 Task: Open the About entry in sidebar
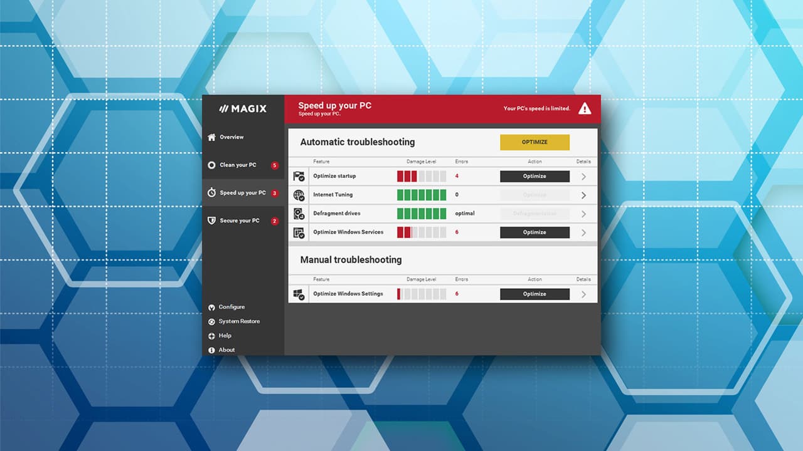click(x=221, y=350)
